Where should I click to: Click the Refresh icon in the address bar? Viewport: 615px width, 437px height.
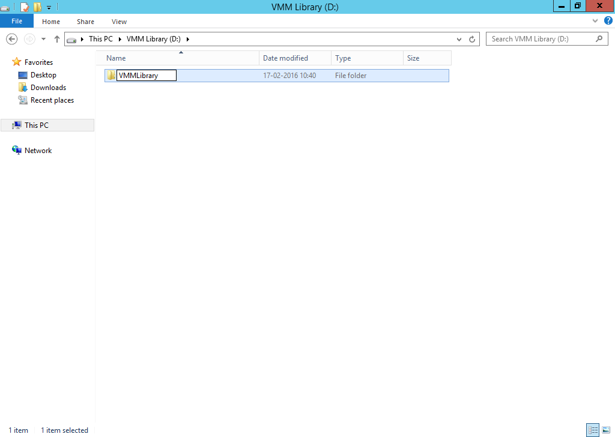[471, 38]
